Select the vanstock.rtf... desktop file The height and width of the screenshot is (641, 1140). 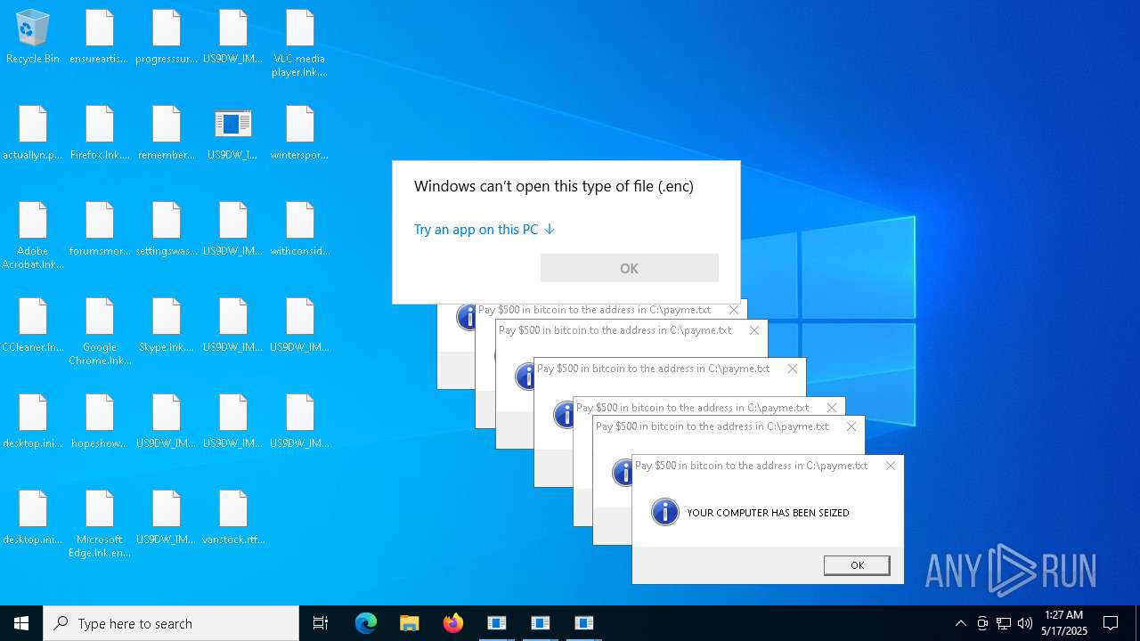click(233, 518)
